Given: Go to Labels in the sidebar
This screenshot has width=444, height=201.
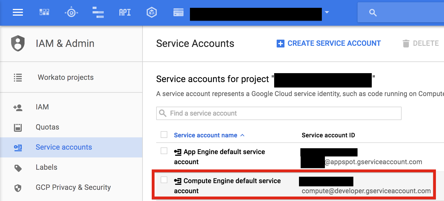Looking at the screenshot, I should [46, 167].
